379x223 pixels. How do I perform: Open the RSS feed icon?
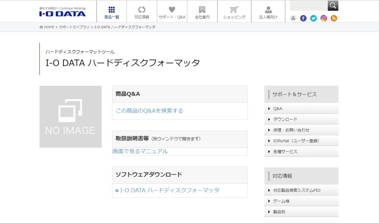point(333,18)
